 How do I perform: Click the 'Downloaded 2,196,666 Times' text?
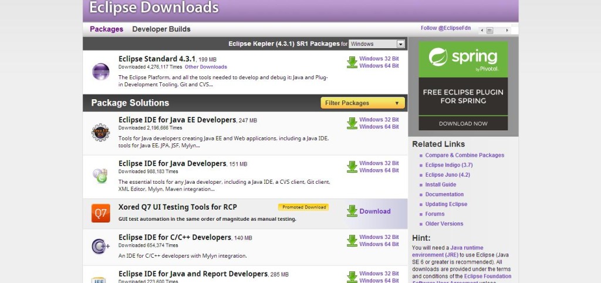(x=150, y=128)
